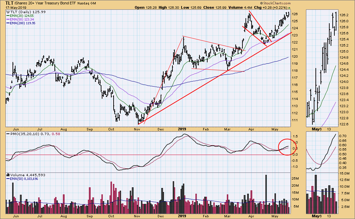Click the "Volume 4,445,593" legend entry
355x219 pixels.
[x=28, y=175]
